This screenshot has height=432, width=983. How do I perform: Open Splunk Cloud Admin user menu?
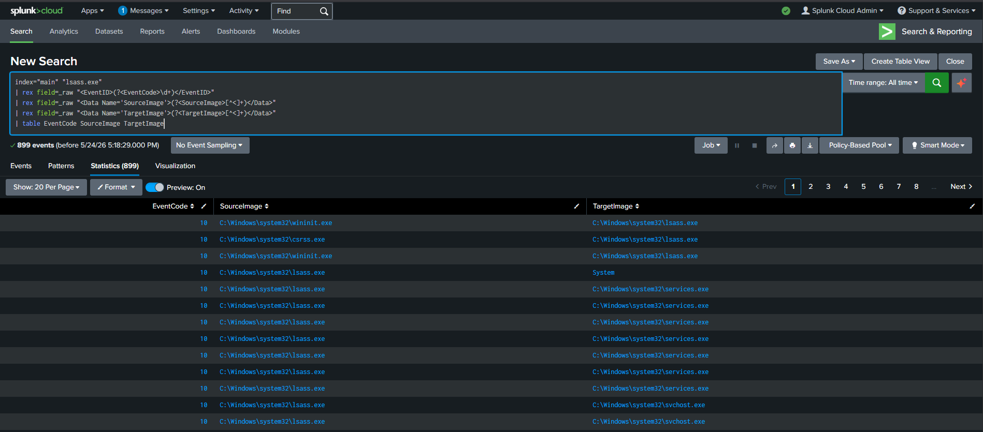[x=843, y=10]
